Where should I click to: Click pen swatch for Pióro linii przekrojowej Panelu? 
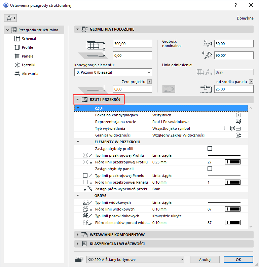click(x=233, y=182)
